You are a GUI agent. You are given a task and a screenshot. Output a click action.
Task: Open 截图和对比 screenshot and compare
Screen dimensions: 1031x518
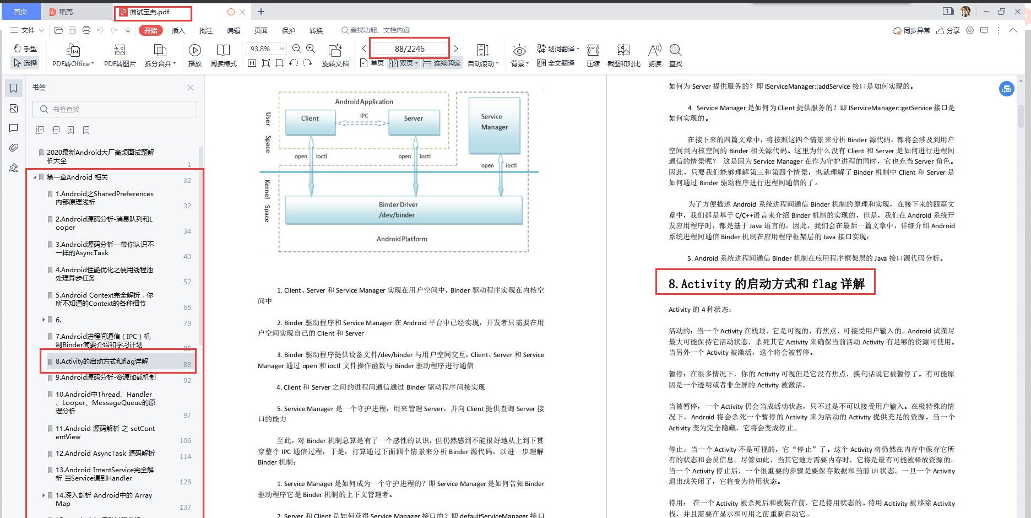(623, 56)
